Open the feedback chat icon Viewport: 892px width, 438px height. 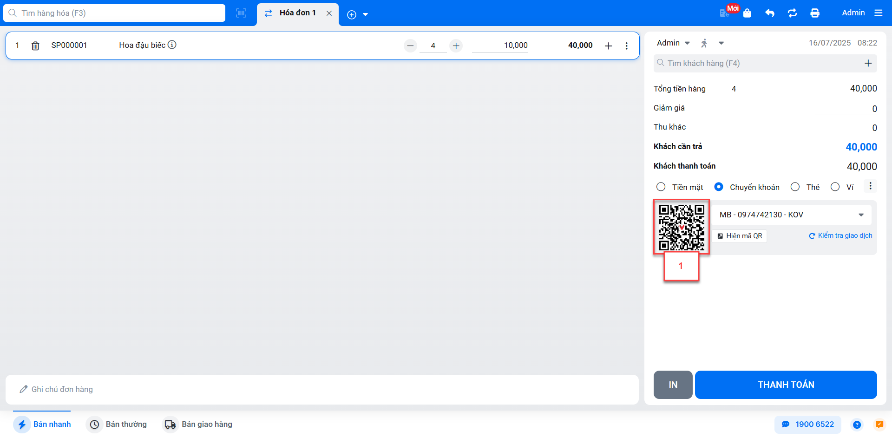[x=879, y=424]
